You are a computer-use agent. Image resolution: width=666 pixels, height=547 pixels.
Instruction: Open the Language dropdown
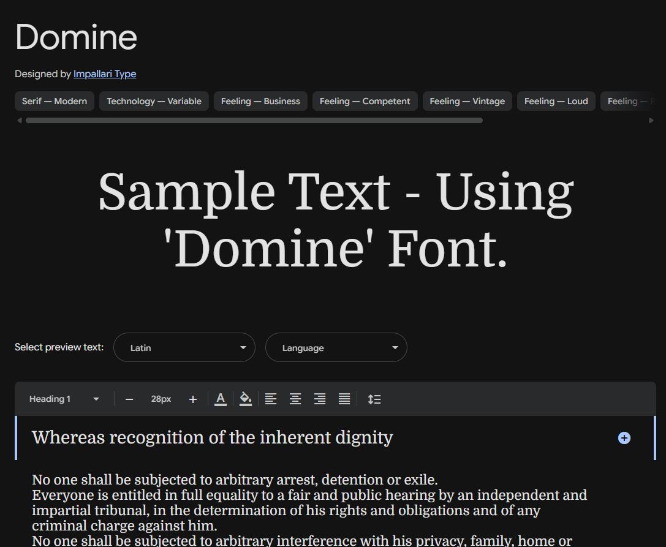click(x=336, y=347)
